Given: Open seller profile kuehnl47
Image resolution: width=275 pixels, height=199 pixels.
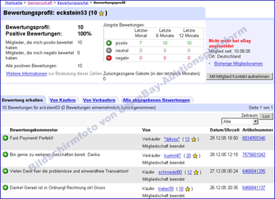Looking at the screenshot, I should tap(172, 156).
